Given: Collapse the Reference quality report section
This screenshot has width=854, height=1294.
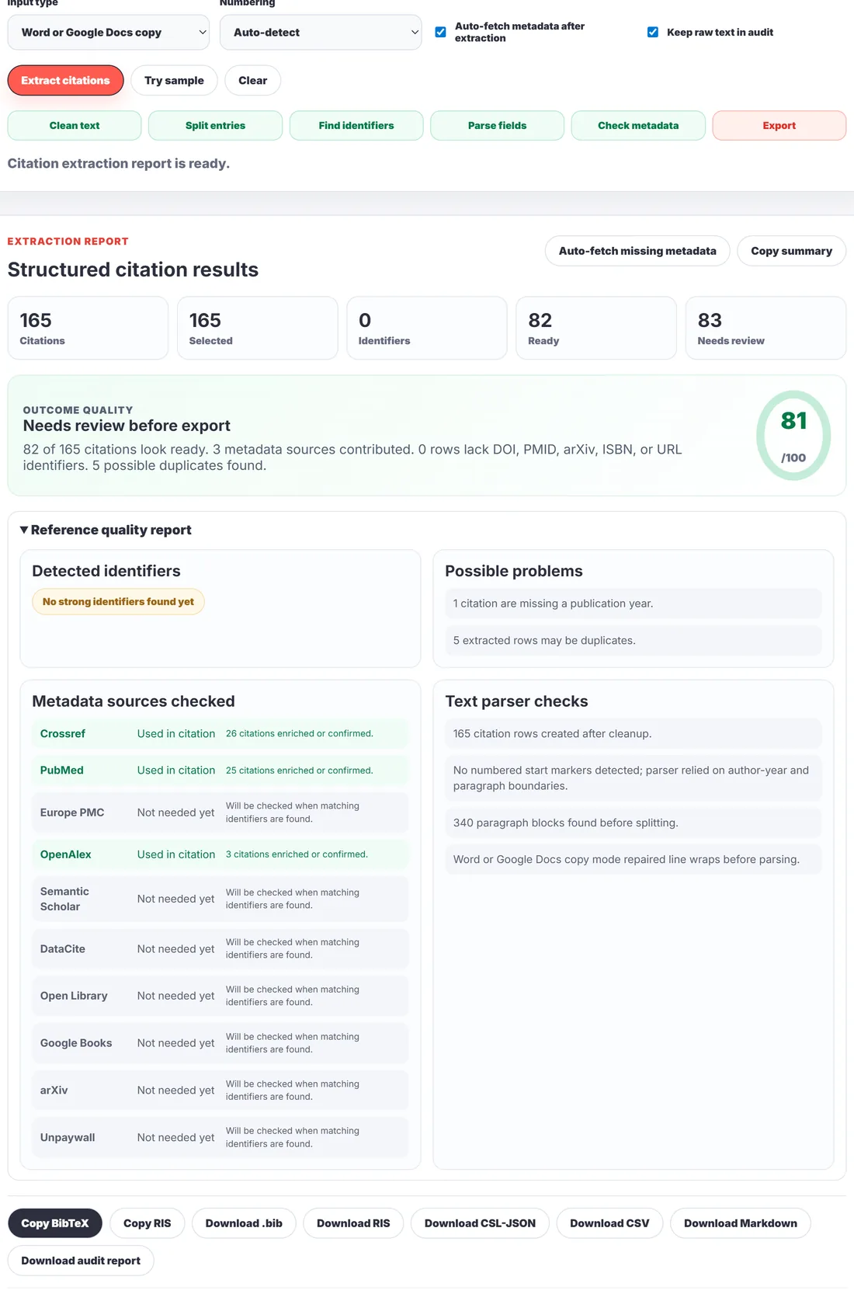Looking at the screenshot, I should click(106, 530).
